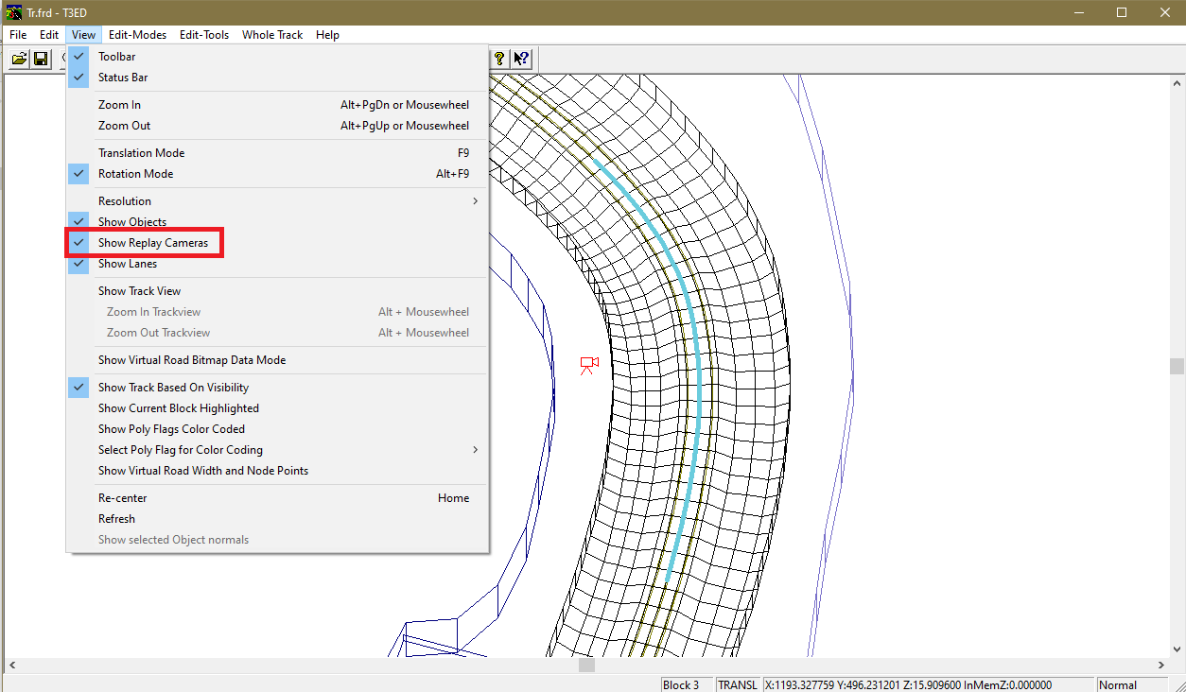1186x692 pixels.
Task: Select Show Virtual Road Width and Node Points
Action: pos(277,471)
